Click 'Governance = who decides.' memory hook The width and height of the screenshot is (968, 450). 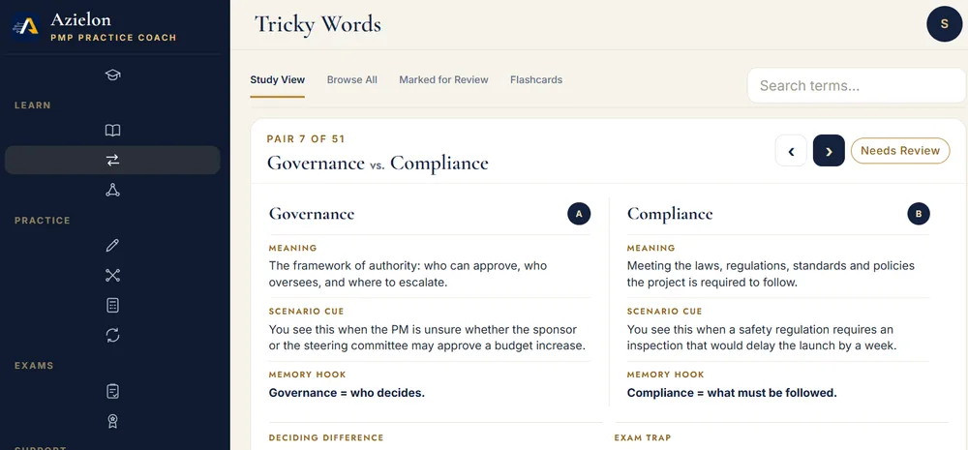347,393
